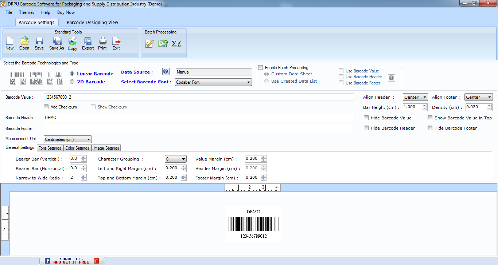Click the Share It And Get It Free banner
This screenshot has width=498, height=265.
72,261
